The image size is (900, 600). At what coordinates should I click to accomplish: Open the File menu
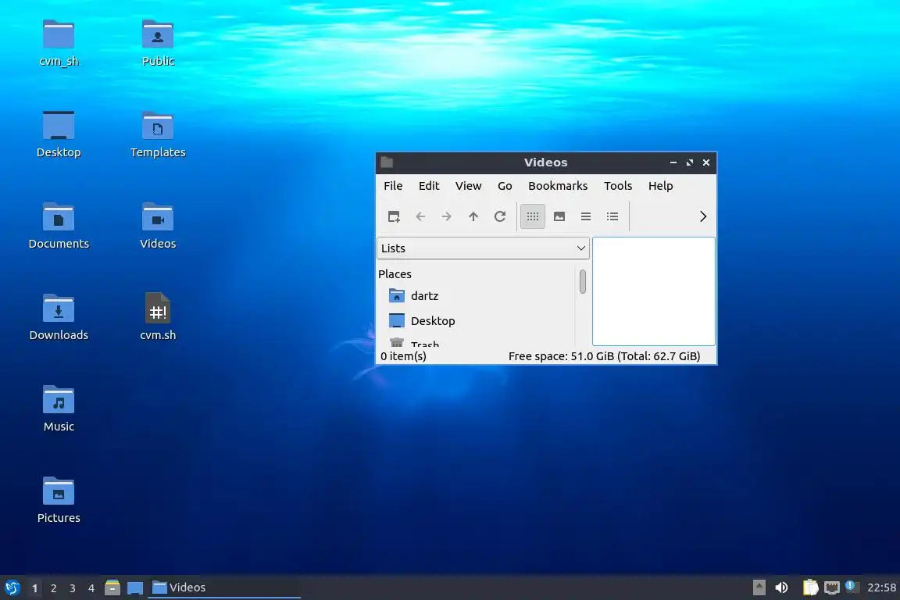pos(393,186)
